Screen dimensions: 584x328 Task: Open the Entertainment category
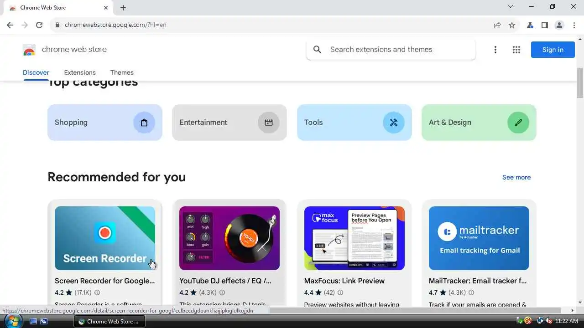229,123
